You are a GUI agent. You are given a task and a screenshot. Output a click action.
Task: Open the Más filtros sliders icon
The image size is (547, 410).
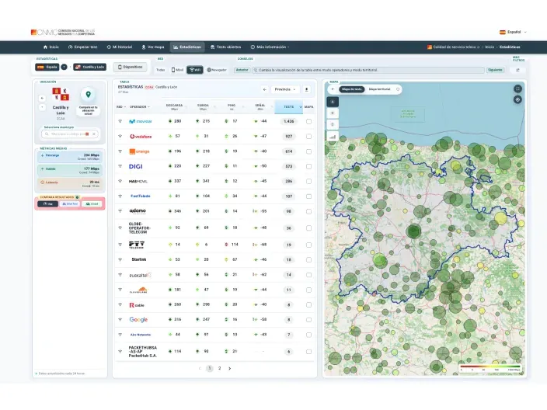pos(517,70)
